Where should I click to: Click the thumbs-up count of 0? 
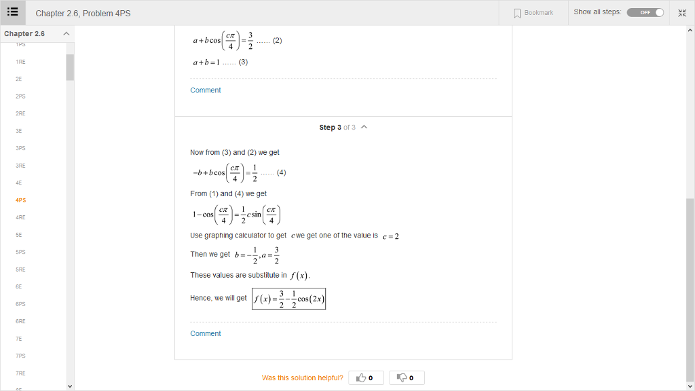(x=371, y=377)
